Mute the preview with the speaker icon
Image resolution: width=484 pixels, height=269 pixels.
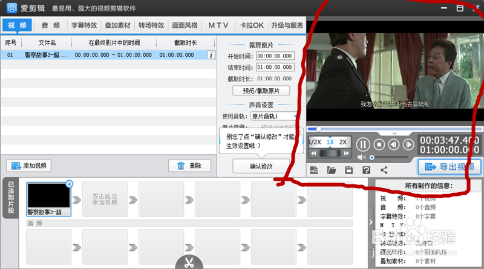click(361, 157)
